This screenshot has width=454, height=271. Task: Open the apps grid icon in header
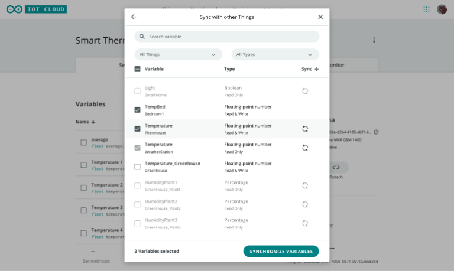pos(426,9)
